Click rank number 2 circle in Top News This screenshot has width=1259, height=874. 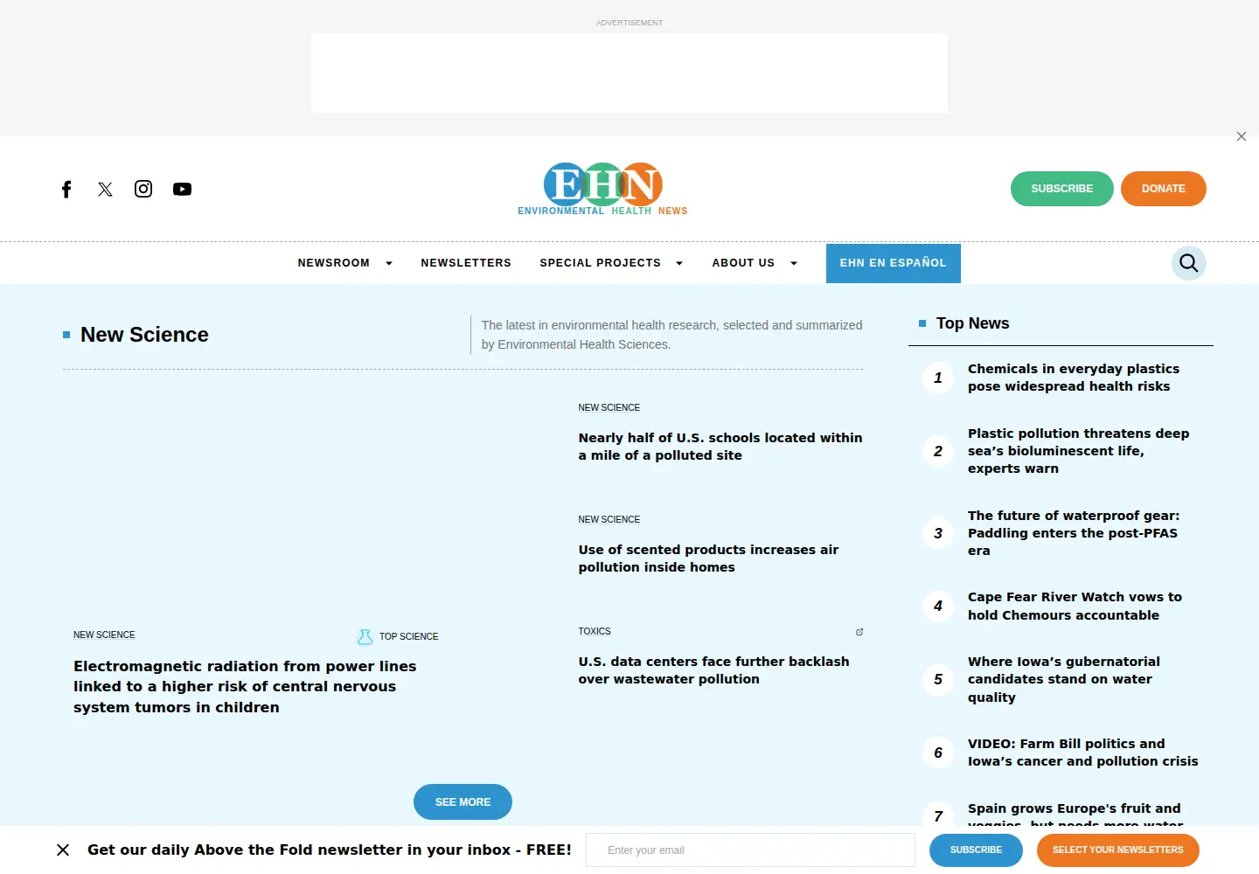tap(938, 451)
